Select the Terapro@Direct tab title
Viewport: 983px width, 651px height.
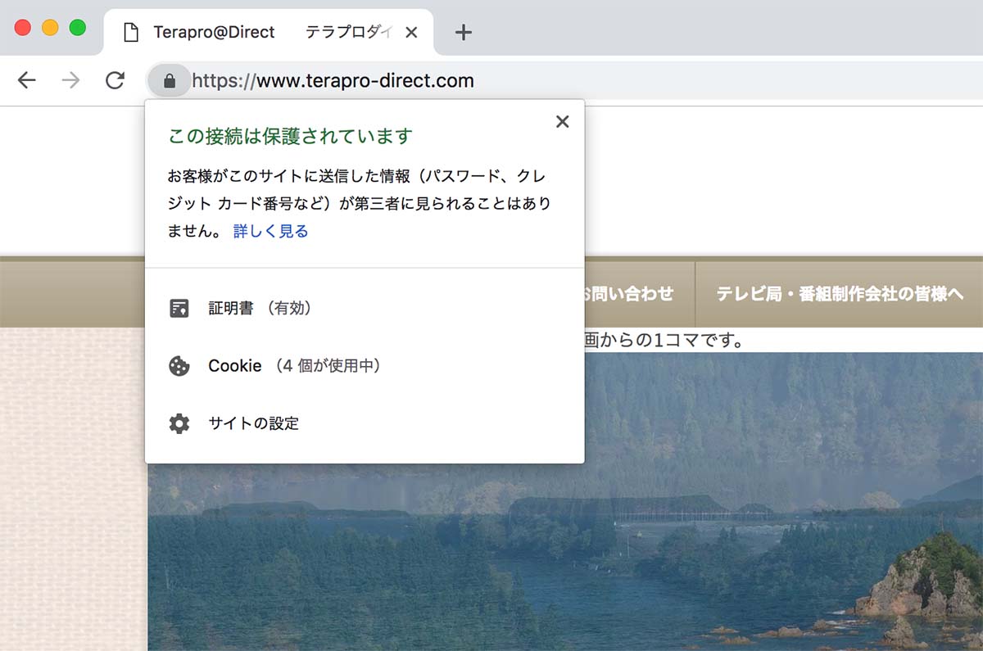214,33
